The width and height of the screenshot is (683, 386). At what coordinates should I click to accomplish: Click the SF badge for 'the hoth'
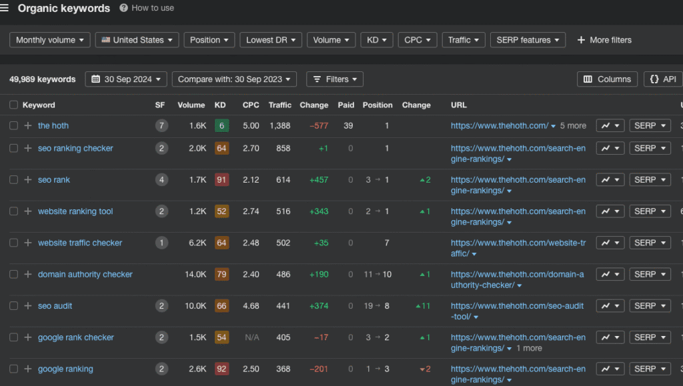pos(161,126)
